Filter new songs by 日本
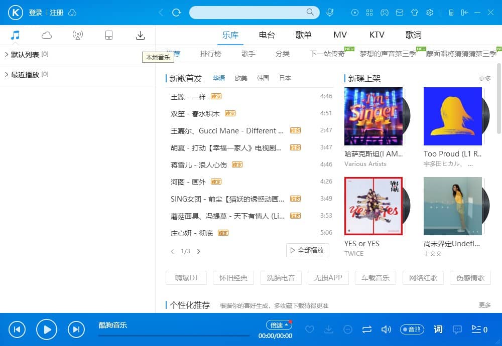The image size is (502, 346). (x=285, y=78)
